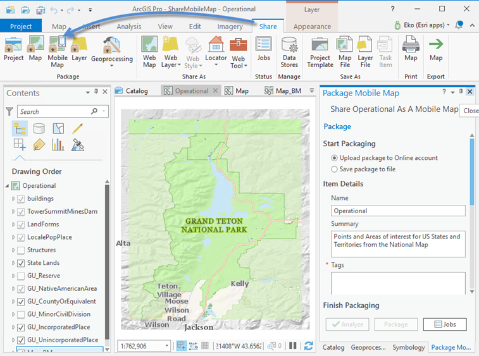The image size is (479, 356).
Task: Click the Package button in Finish Packaging
Action: click(x=396, y=324)
